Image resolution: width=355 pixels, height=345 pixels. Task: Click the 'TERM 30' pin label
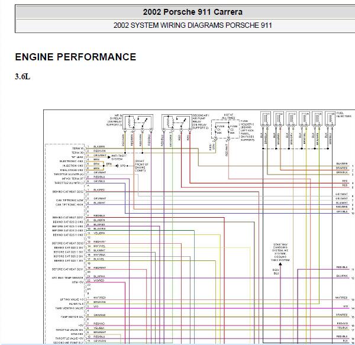[78, 153]
